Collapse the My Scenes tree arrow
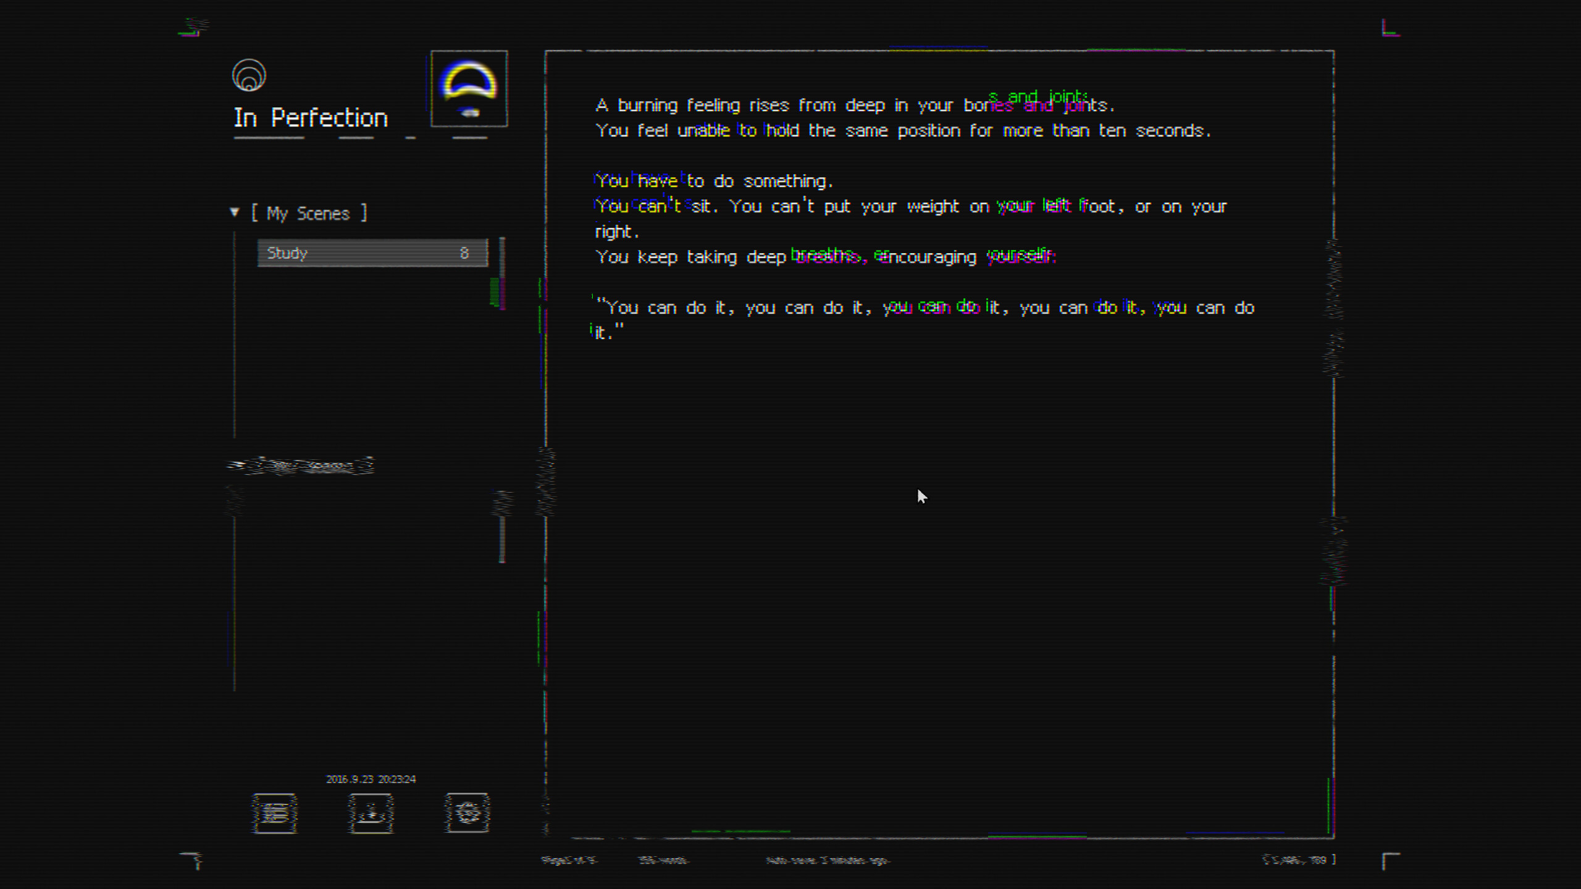This screenshot has height=889, width=1581. click(235, 212)
